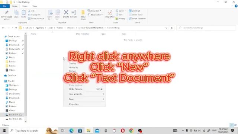The image size is (238, 134).
Task: Switch to the View tab
Action: (x=35, y=6)
